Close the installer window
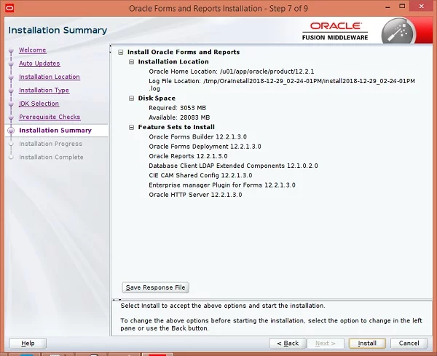 click(x=422, y=6)
